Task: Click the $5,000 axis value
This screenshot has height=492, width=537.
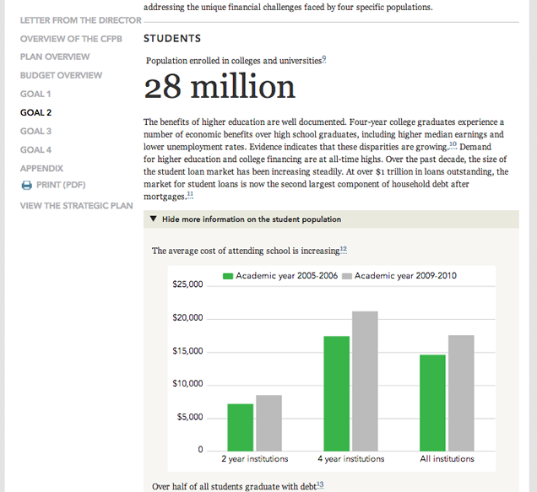Action: pyautogui.click(x=190, y=417)
